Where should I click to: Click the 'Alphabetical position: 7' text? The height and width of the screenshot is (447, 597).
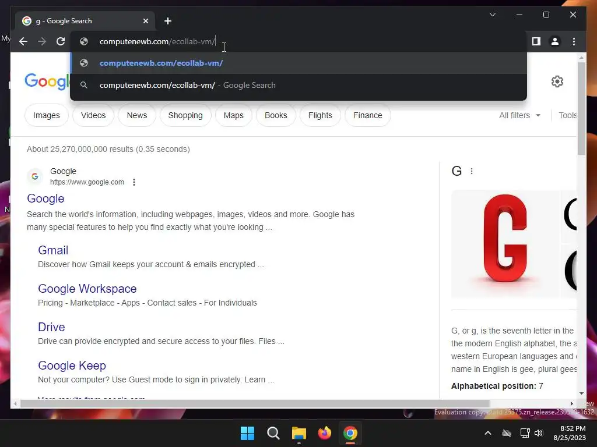pyautogui.click(x=497, y=386)
